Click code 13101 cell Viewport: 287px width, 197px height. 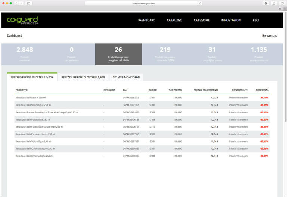(x=152, y=148)
